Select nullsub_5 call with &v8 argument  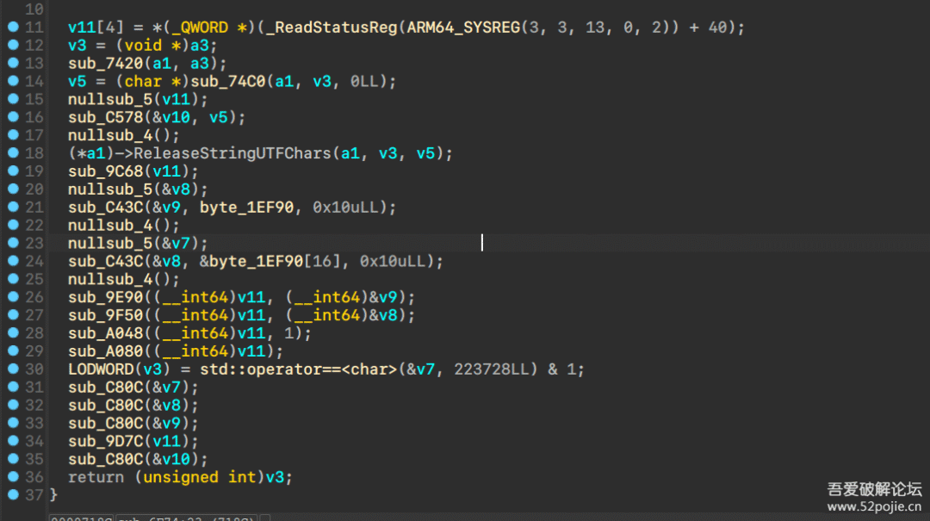click(138, 189)
